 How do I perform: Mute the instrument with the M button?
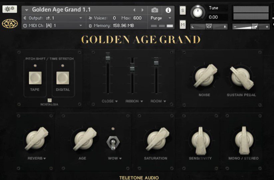pos(182,25)
